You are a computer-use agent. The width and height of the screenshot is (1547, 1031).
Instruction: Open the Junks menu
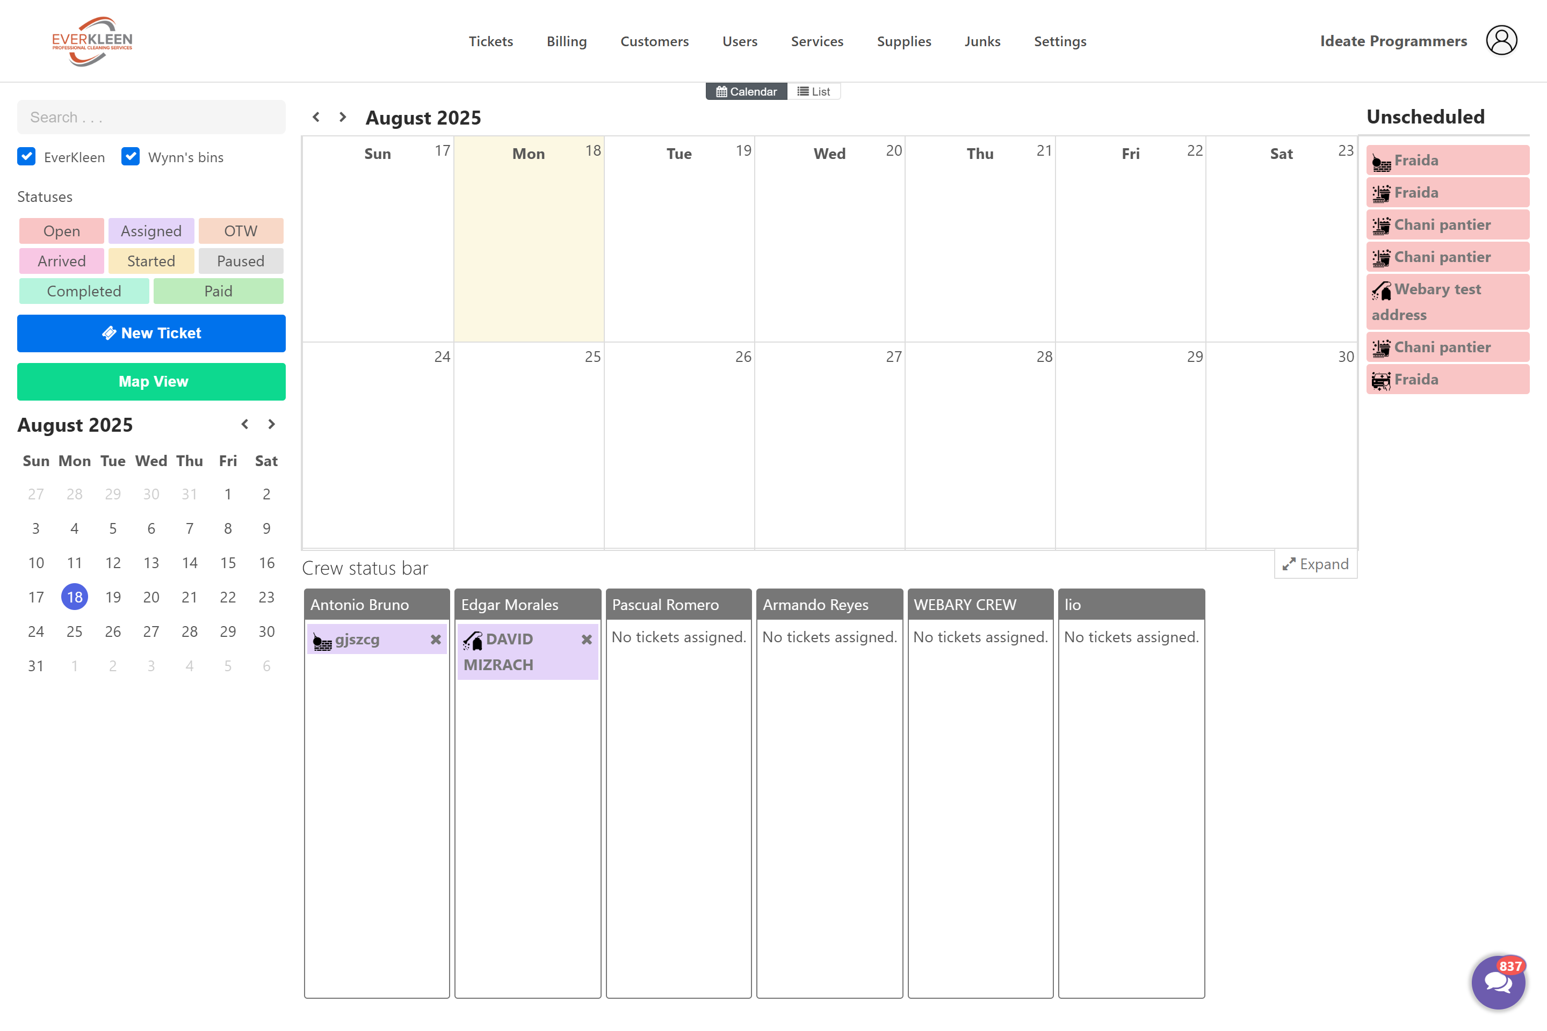click(x=982, y=41)
